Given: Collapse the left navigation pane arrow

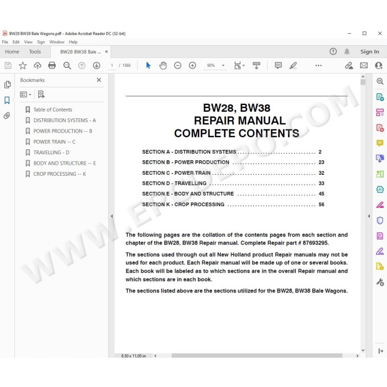Looking at the screenshot, I should tap(112, 216).
